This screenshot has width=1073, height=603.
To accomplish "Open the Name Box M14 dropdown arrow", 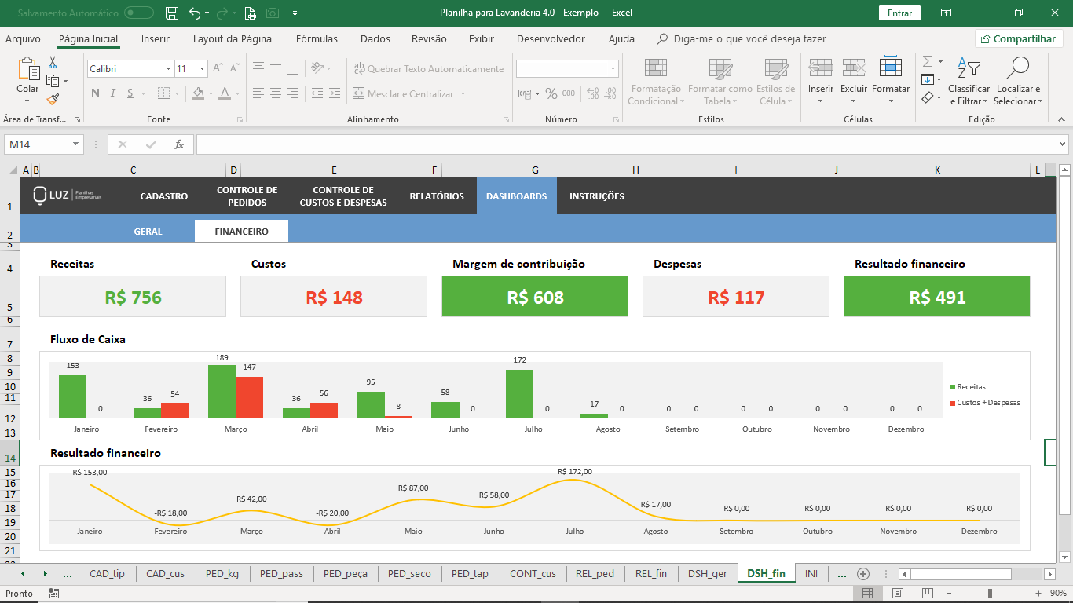I will [76, 144].
